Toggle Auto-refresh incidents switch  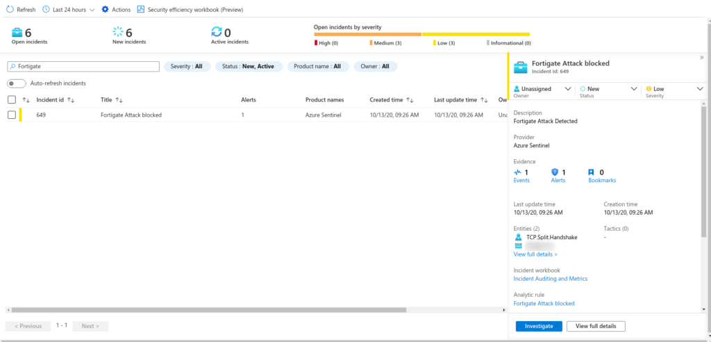coord(16,83)
